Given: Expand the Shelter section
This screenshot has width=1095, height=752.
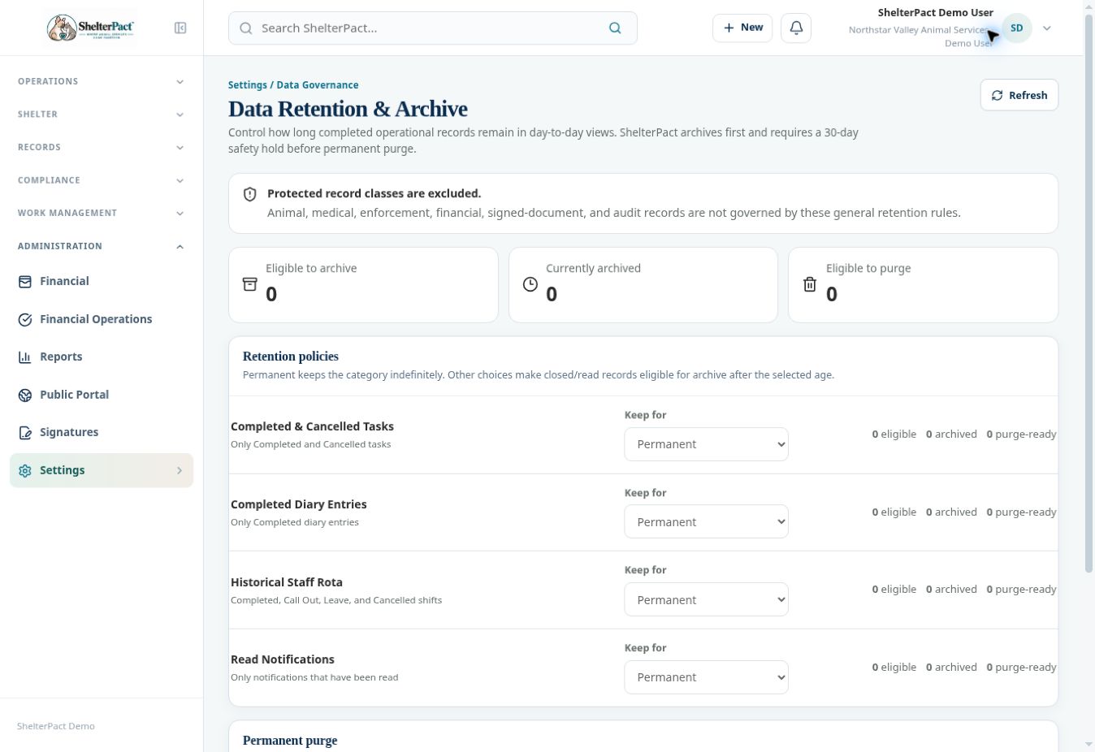Looking at the screenshot, I should point(102,115).
